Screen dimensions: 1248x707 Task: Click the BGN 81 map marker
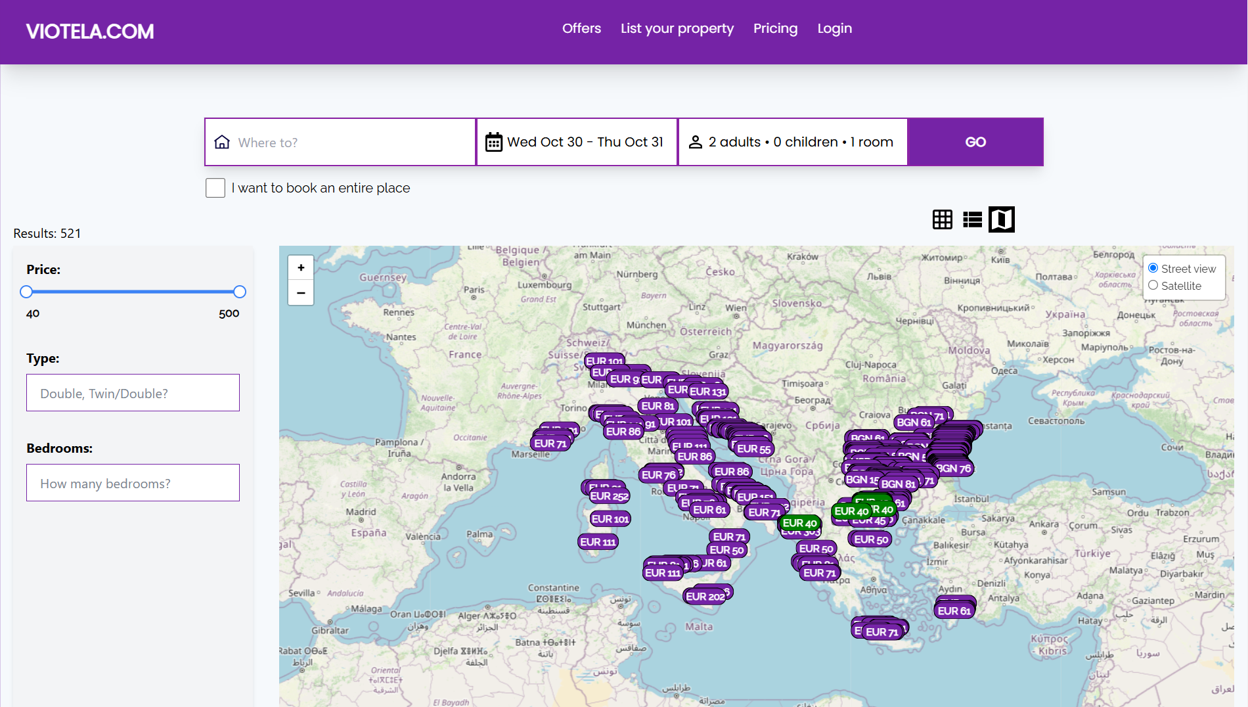tap(898, 484)
